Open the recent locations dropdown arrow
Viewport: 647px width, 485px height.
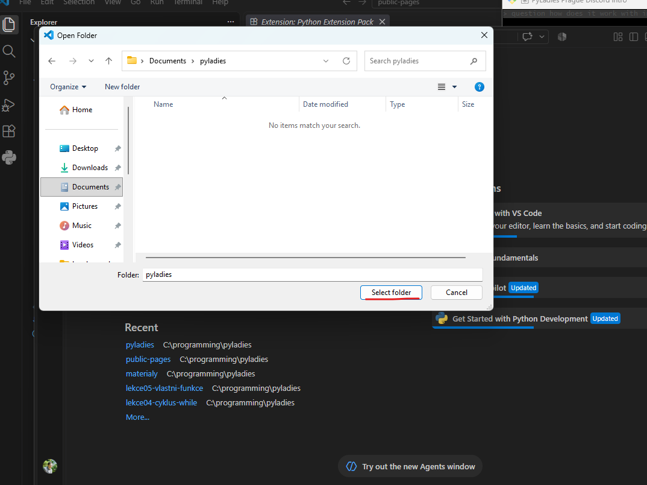click(91, 61)
